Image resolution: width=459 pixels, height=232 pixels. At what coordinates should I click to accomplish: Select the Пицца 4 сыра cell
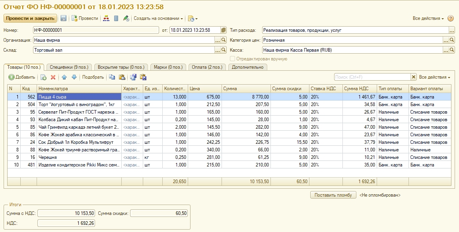pyautogui.click(x=79, y=97)
